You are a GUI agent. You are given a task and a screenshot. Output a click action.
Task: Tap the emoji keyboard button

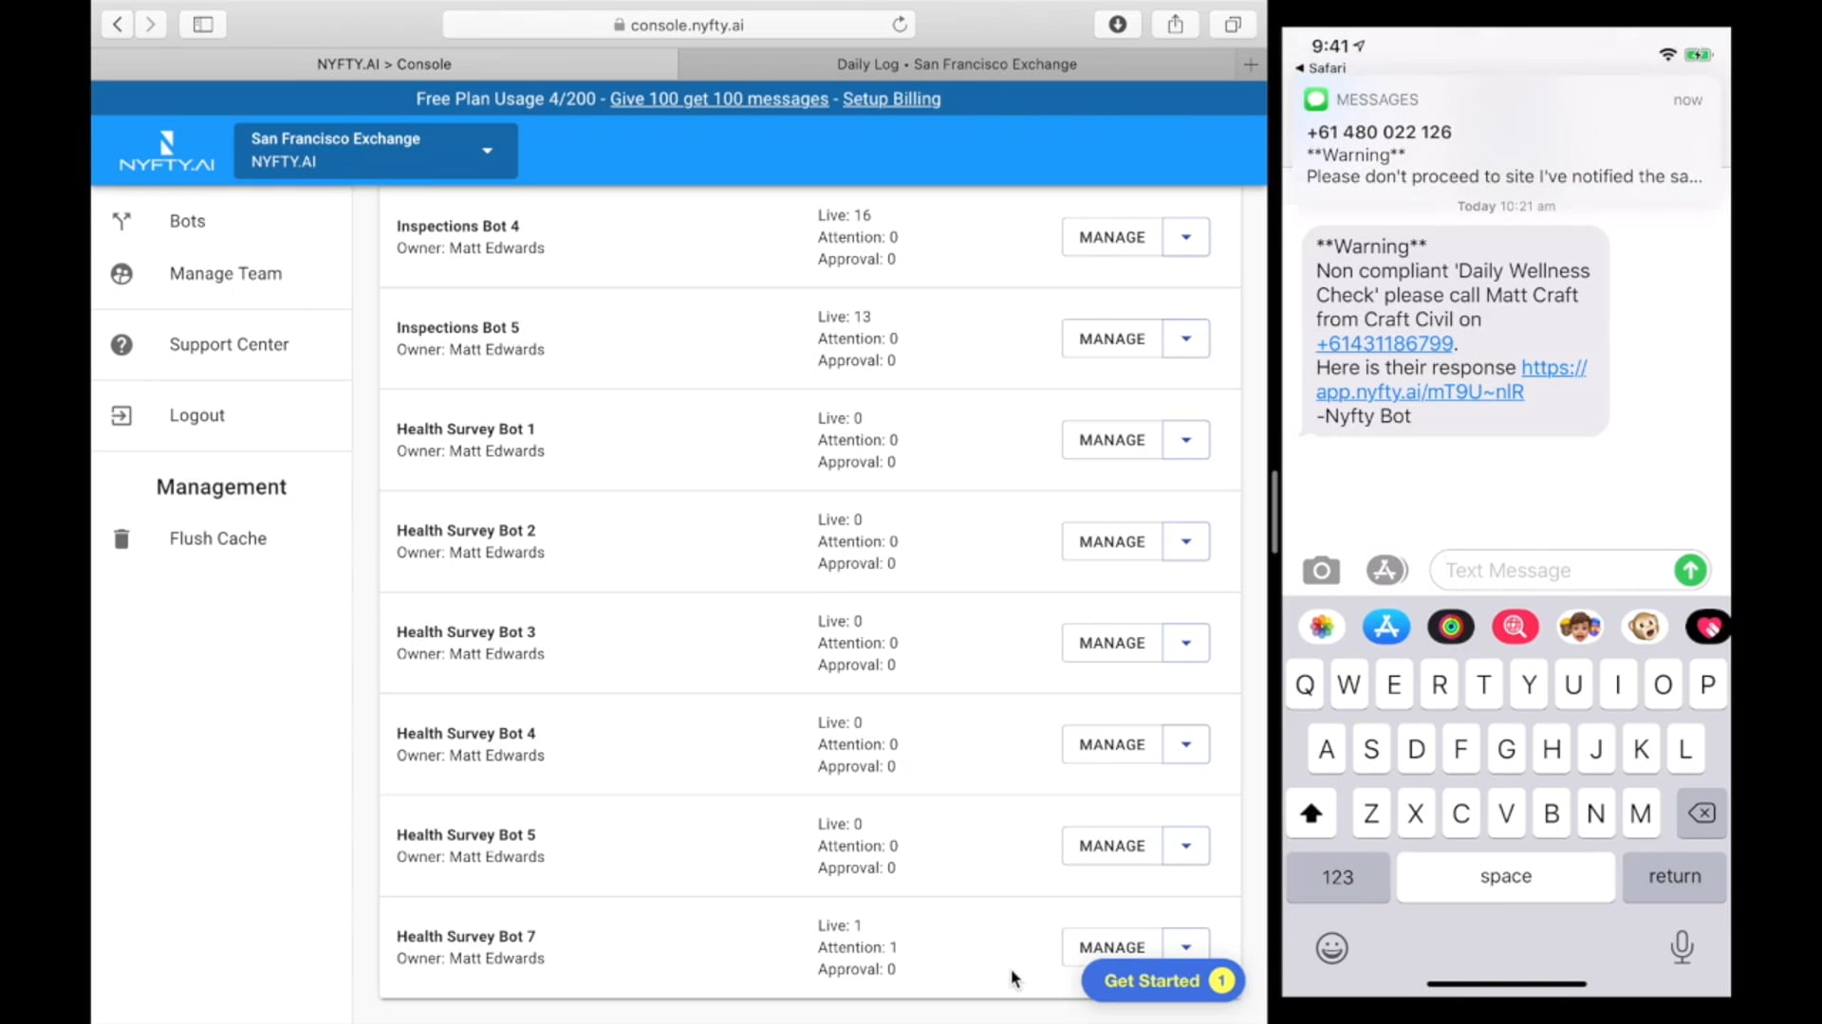tap(1331, 948)
